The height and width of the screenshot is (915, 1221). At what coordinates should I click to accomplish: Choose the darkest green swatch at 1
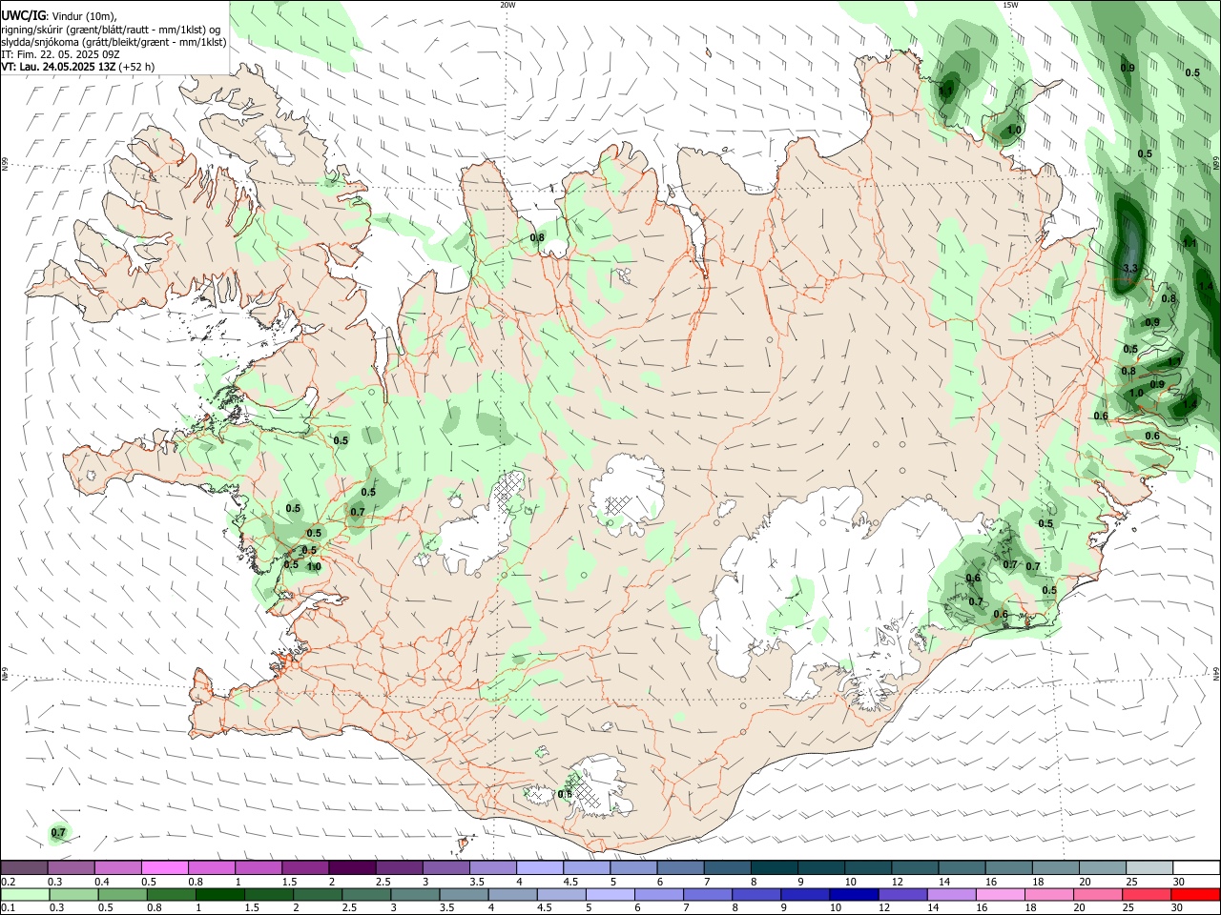pyautogui.click(x=218, y=894)
